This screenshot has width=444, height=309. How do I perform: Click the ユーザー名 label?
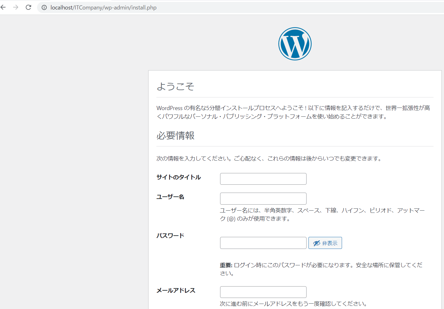(170, 197)
